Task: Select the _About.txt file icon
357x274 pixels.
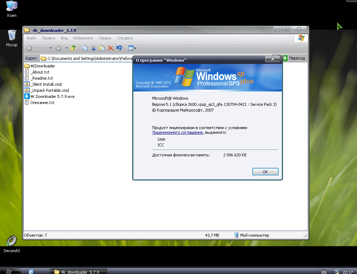Action: click(x=27, y=72)
